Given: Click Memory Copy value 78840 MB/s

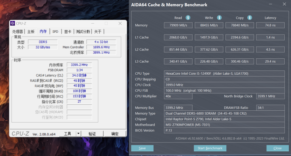Looking at the screenshot, I should point(239,25).
